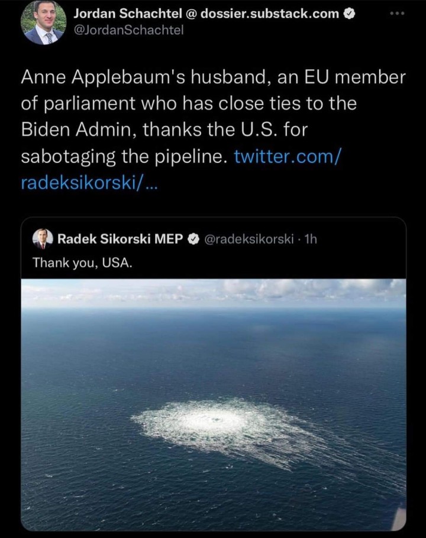This screenshot has height=538, width=426.
Task: Click the "dossier.substack.com" part of display name
Action: coord(270,15)
